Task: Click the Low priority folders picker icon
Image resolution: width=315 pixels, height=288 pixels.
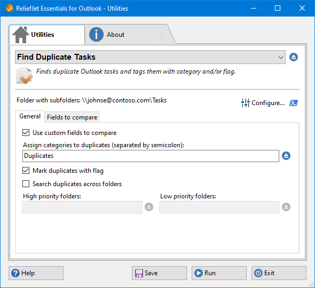Action: click(286, 207)
